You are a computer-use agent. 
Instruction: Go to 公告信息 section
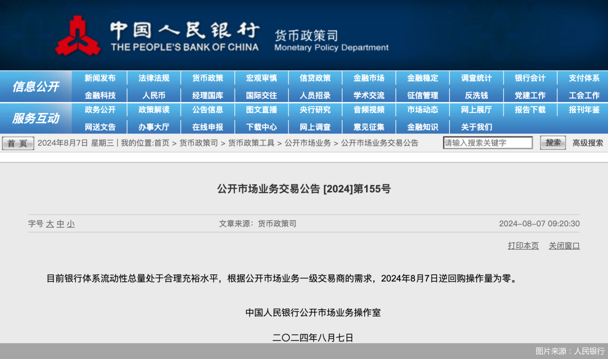pos(207,110)
